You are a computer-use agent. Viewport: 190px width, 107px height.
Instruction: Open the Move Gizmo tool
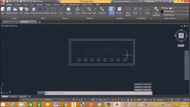coord(128,11)
